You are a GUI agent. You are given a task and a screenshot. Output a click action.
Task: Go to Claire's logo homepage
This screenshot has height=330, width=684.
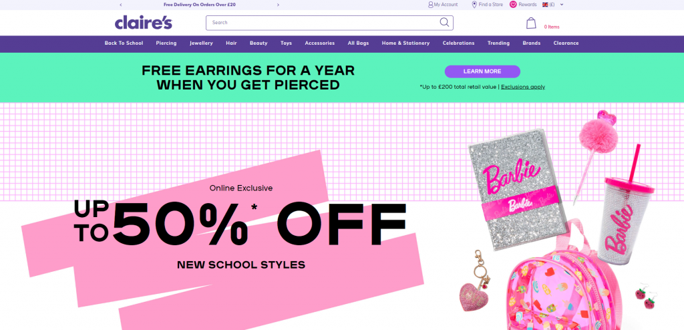pos(144,23)
